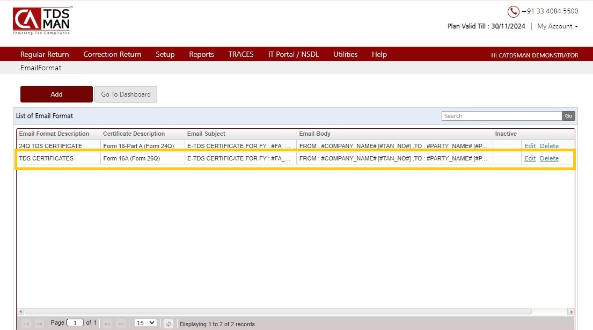Image resolution: width=593 pixels, height=330 pixels.
Task: Click the phone icon beside contact number
Action: pos(513,11)
